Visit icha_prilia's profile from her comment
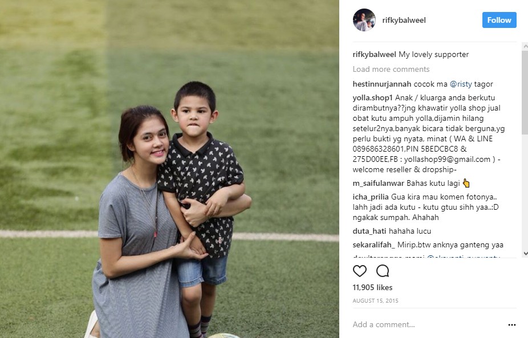The width and height of the screenshot is (528, 338). (371, 197)
